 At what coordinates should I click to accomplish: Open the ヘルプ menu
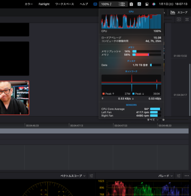coord(84,4)
